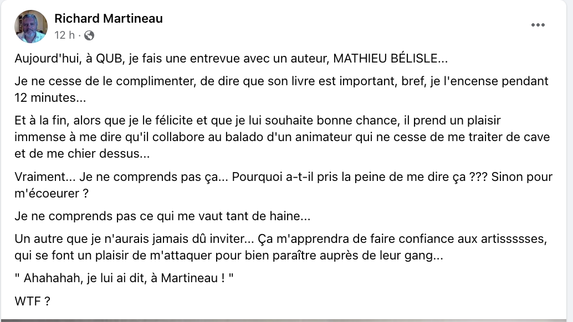Click the globe public-audience icon
The width and height of the screenshot is (573, 322).
(89, 35)
